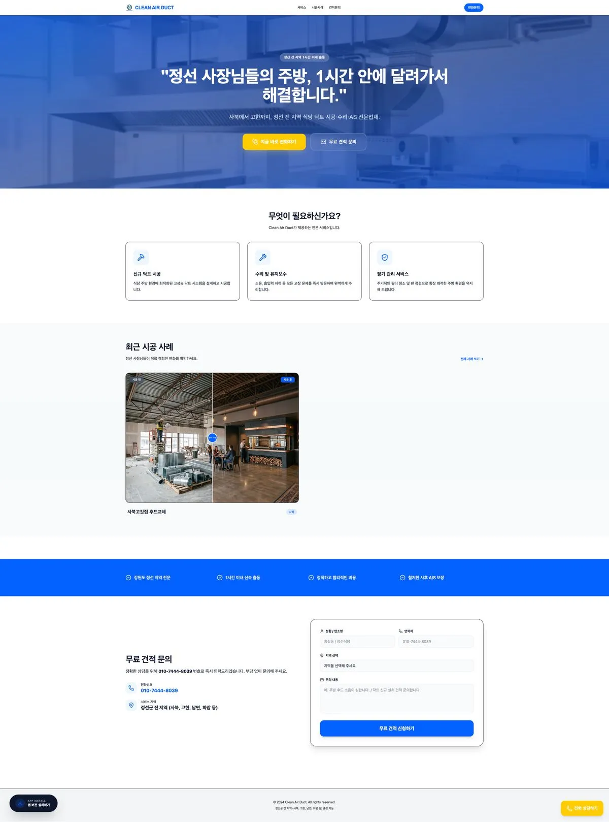The height and width of the screenshot is (822, 609).
Task: Select the 정기 관리 서비스 card title
Action: pyautogui.click(x=393, y=274)
